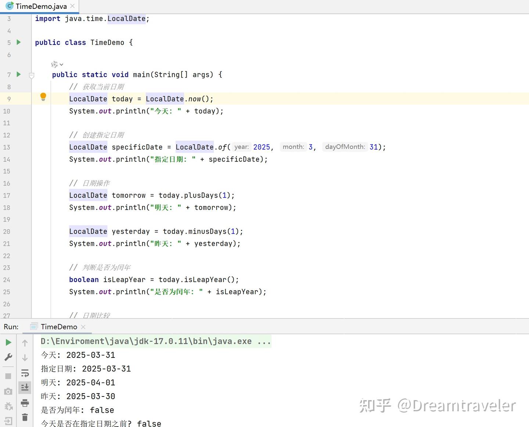This screenshot has width=529, height=427.
Task: Open the yellow lightbulb quick-fix on line 9
Action: click(43, 97)
